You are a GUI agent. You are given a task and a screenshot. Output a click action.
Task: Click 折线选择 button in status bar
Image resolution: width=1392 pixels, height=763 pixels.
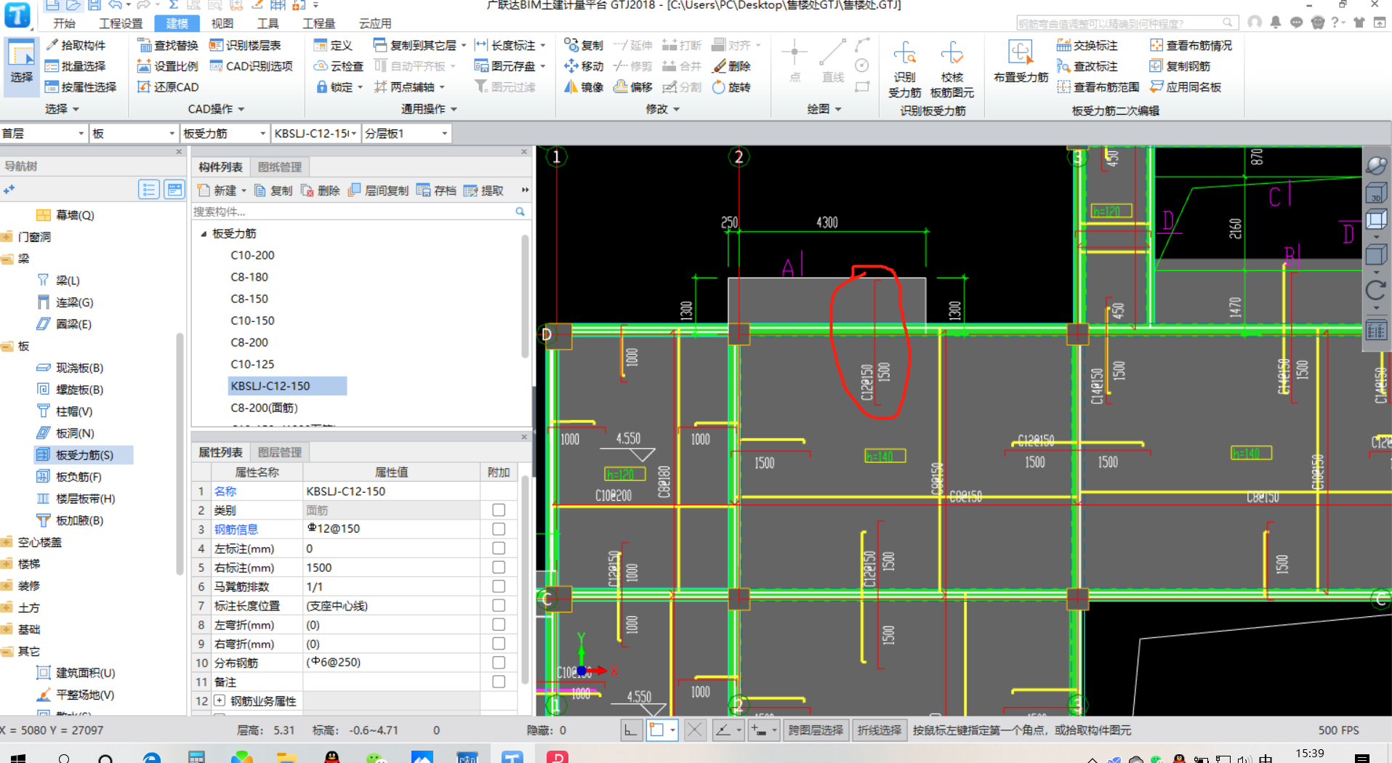point(879,730)
